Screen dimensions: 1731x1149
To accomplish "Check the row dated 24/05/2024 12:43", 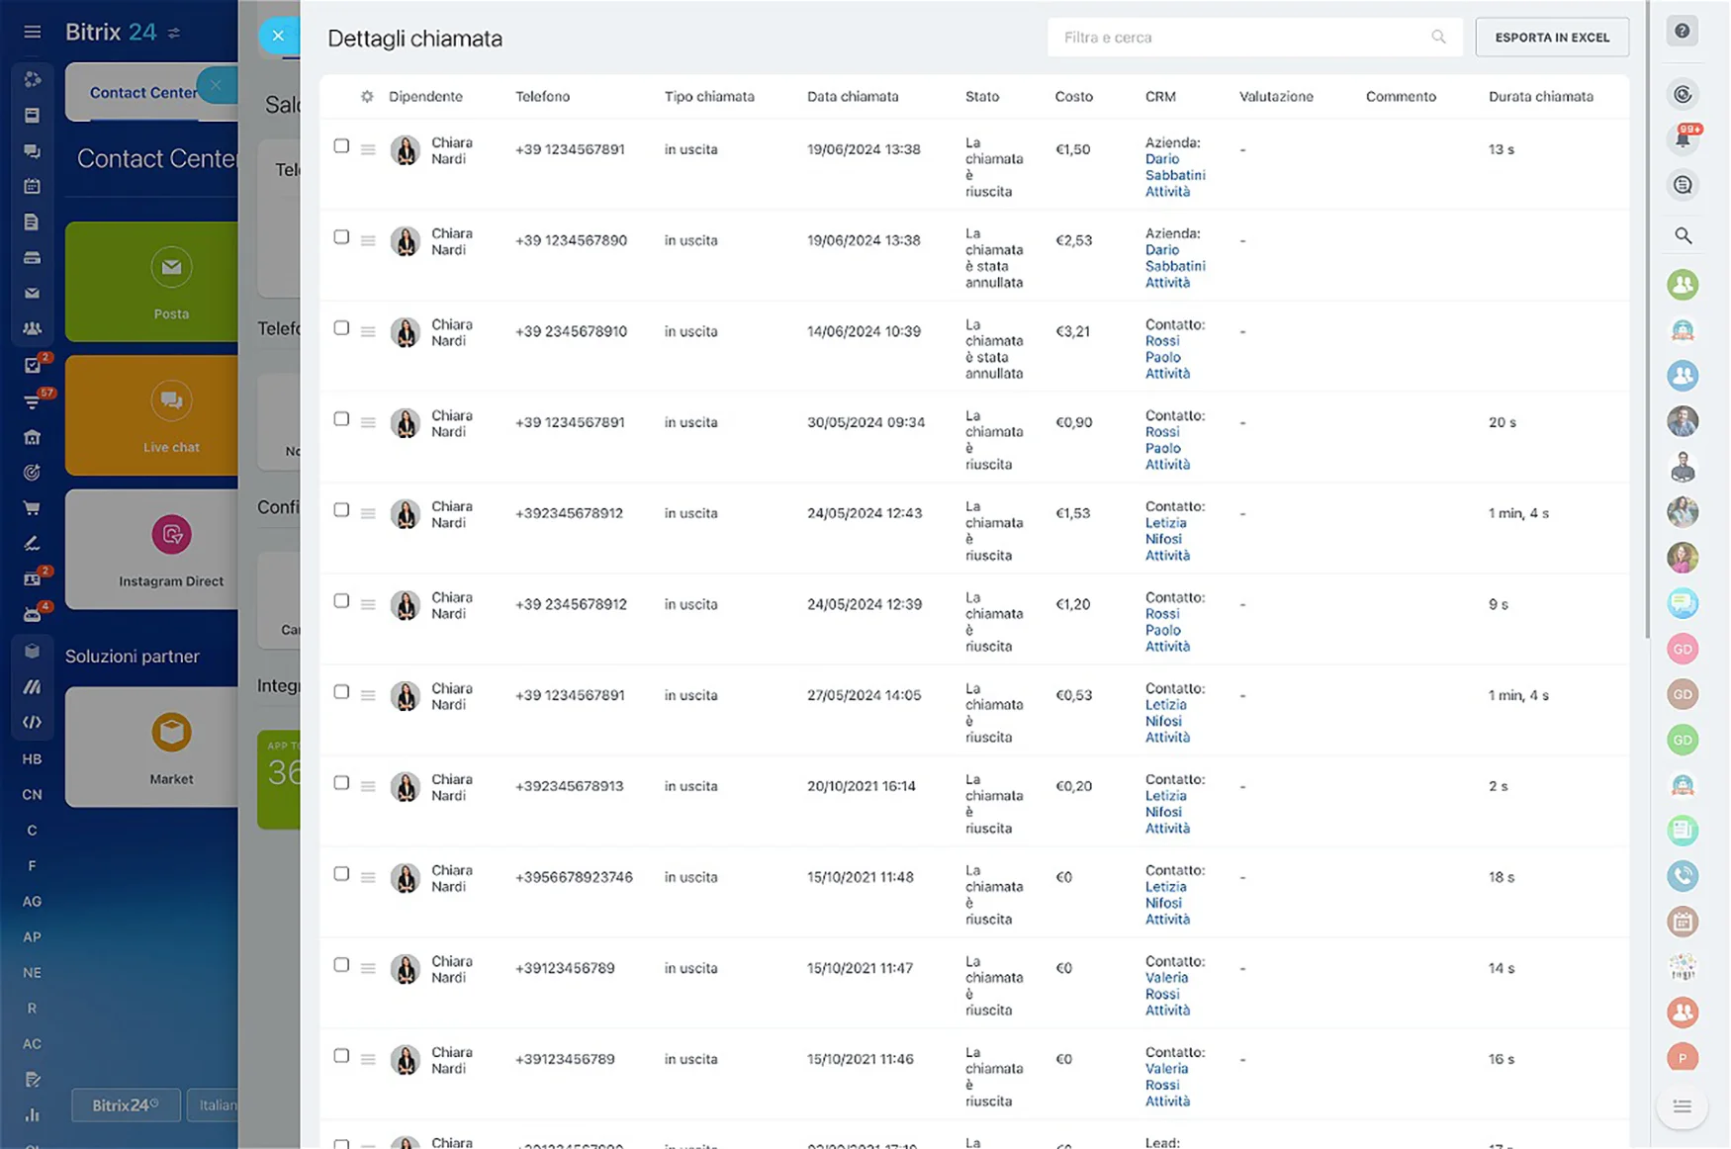I will click(341, 510).
